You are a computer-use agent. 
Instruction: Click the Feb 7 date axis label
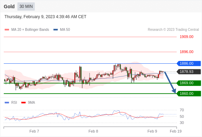pyautogui.click(x=34, y=131)
